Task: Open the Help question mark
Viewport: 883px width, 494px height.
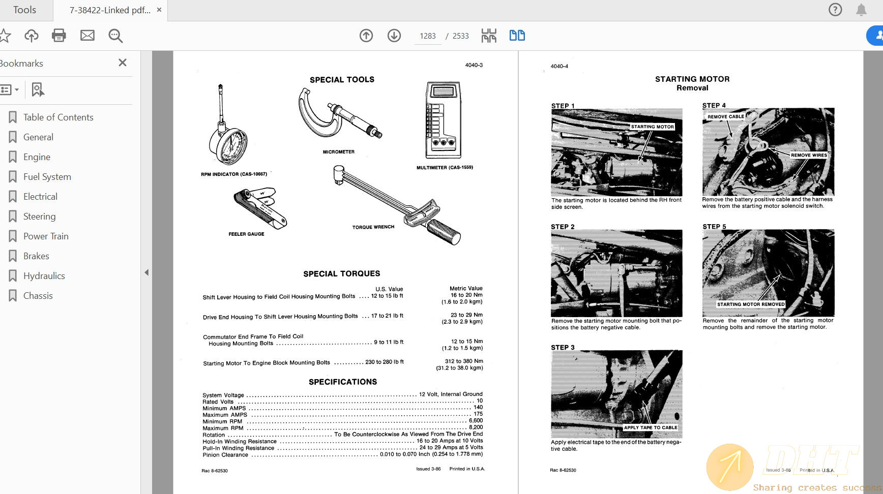Action: click(835, 10)
